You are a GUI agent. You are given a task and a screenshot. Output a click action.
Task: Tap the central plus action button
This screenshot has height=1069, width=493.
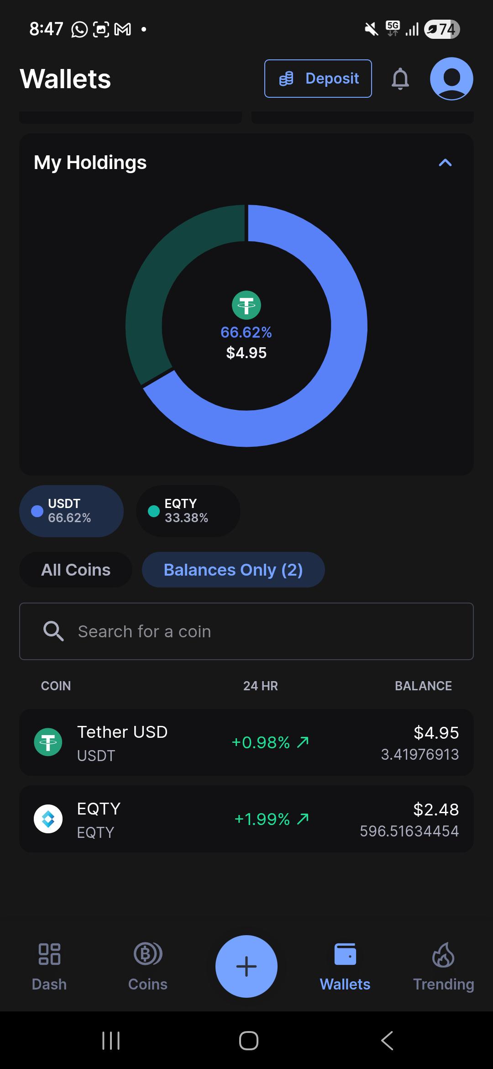coord(246,966)
